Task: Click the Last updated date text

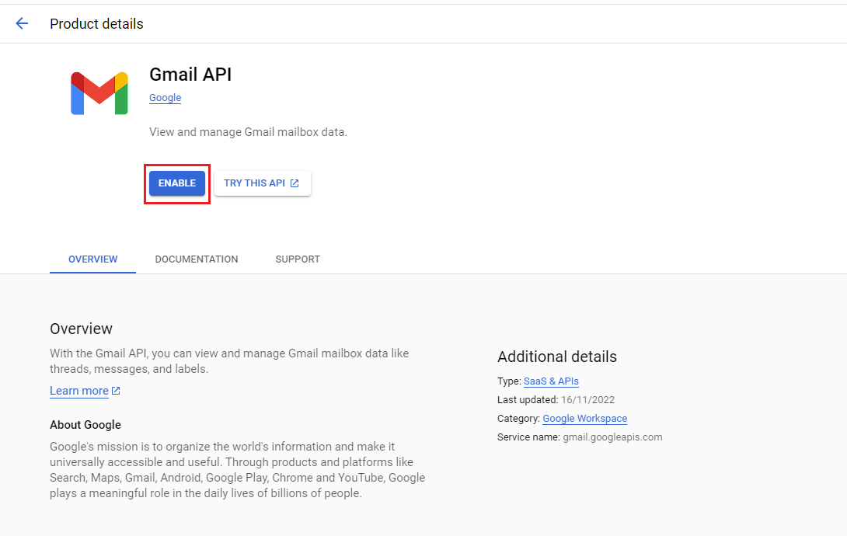Action: (587, 400)
